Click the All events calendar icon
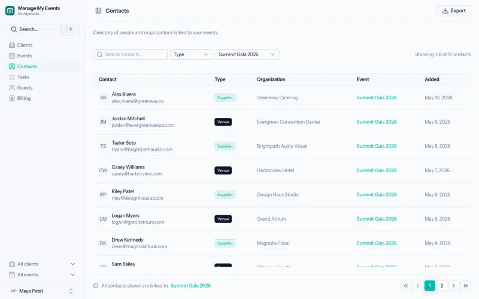 coord(12,275)
